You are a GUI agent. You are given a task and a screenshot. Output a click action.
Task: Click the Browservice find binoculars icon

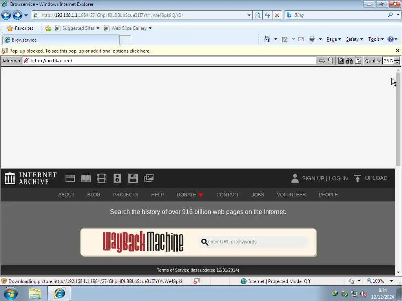click(x=349, y=61)
